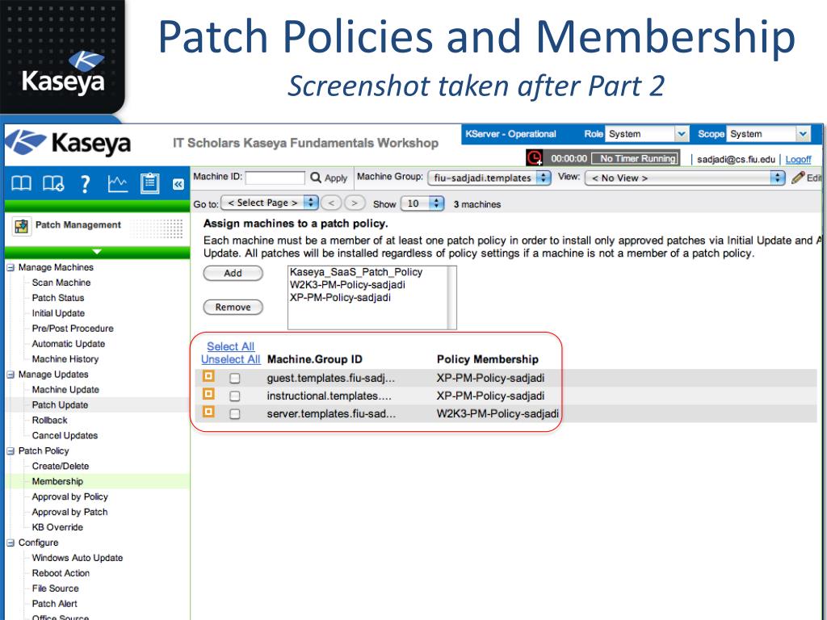Image resolution: width=827 pixels, height=620 pixels.
Task: Click the Kaseya logo in the header
Action: click(x=69, y=143)
